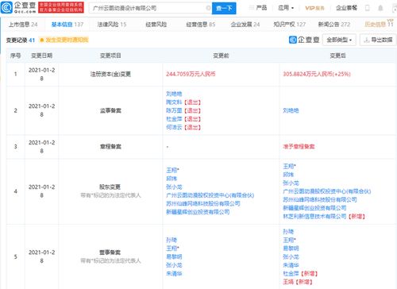Clear the search box with the X icon
397x289 pixels.
pyautogui.click(x=208, y=8)
